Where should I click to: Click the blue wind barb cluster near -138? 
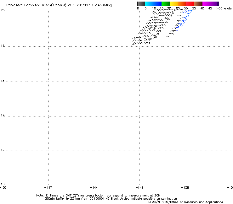click(x=184, y=20)
